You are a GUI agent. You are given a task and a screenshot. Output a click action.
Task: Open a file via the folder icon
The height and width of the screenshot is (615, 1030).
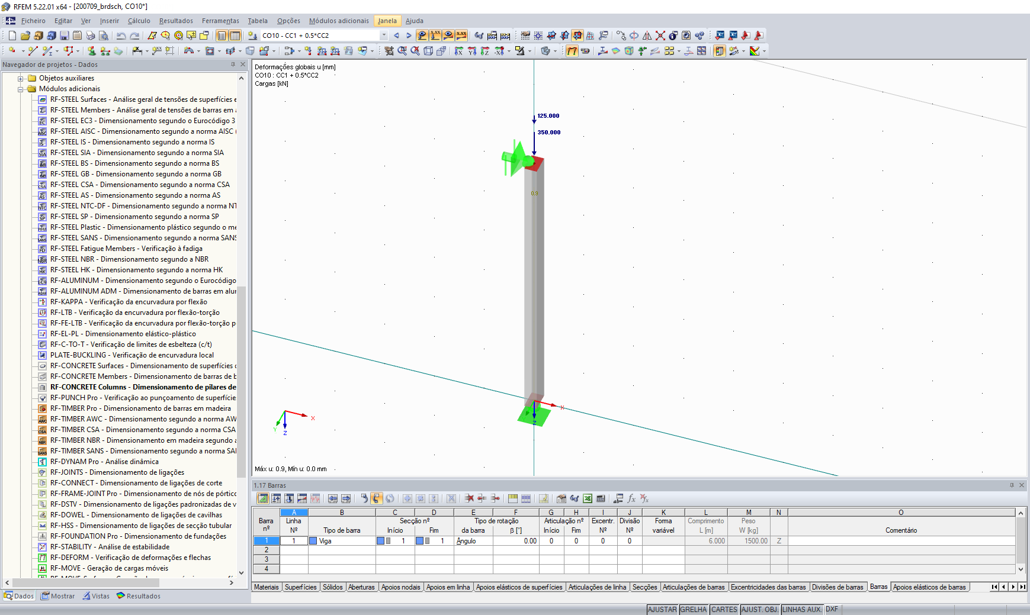click(x=25, y=36)
